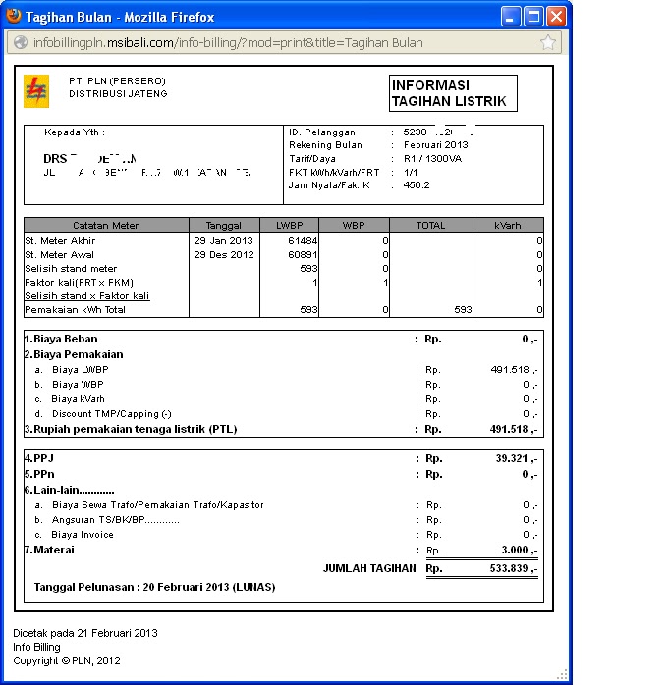
Task: Click the Info Billing footer text
Action: pos(36,647)
